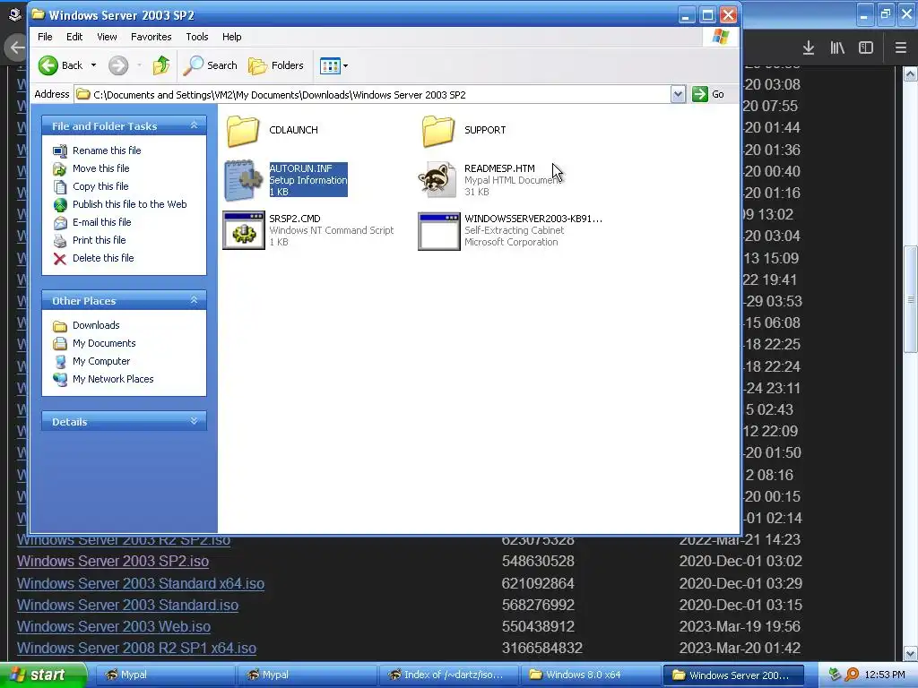
Task: Click the Windows Server 200... taskbar button
Action: [733, 675]
